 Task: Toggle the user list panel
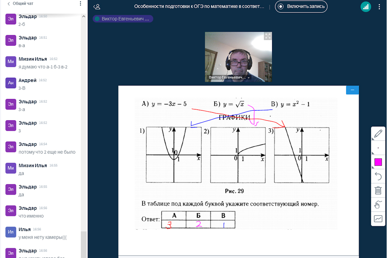[x=97, y=7]
